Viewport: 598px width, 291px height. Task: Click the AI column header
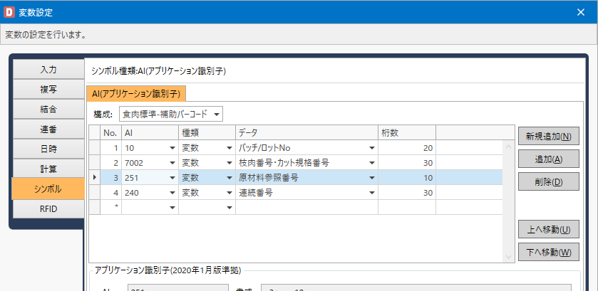[150, 132]
